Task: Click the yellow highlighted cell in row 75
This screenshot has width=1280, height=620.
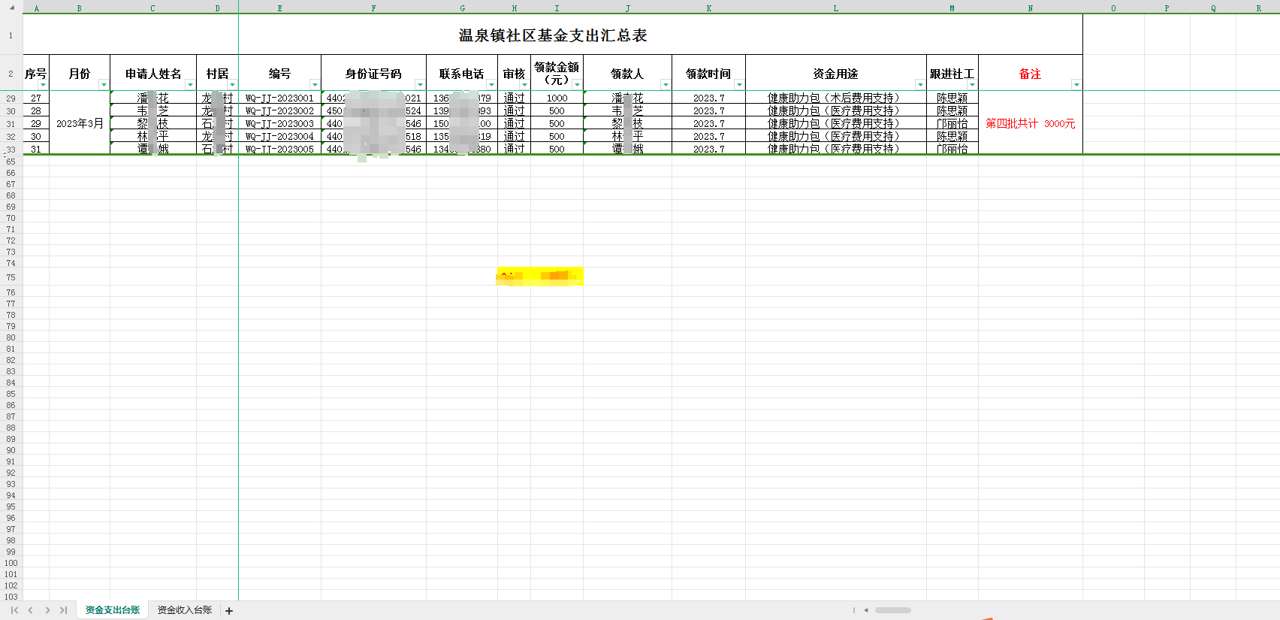Action: coord(540,277)
